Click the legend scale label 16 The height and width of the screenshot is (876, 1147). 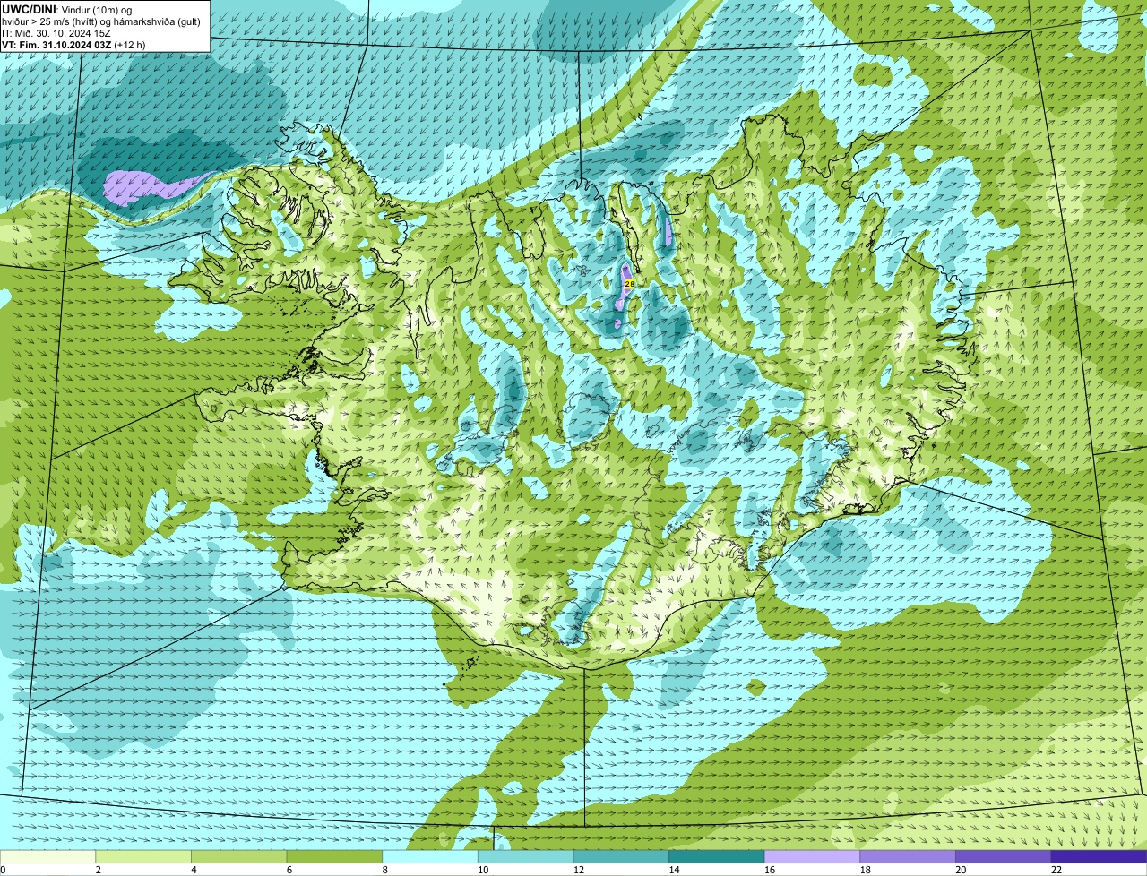coord(770,870)
